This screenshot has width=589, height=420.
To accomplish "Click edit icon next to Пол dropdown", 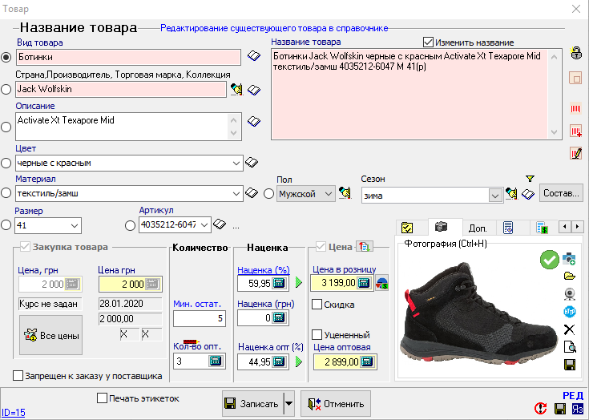I will click(345, 193).
